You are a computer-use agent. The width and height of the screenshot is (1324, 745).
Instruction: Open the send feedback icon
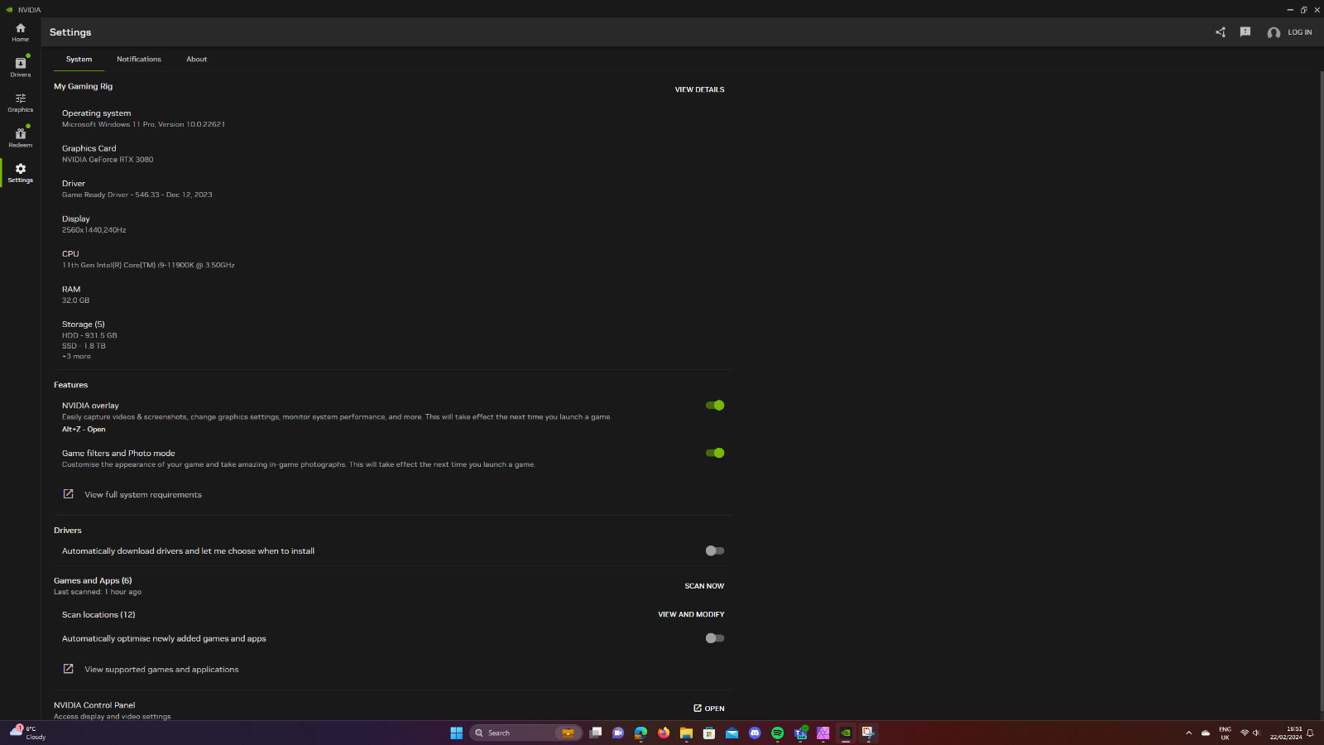pyautogui.click(x=1245, y=32)
